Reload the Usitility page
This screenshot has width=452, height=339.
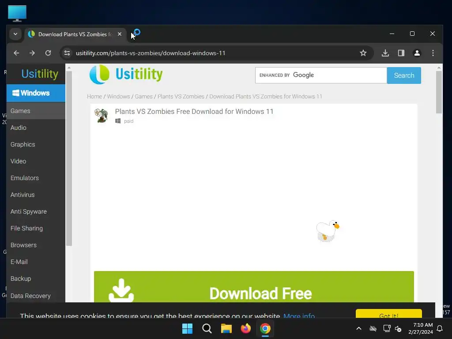click(x=48, y=53)
